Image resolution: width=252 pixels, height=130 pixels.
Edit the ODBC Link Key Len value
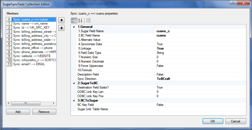(201, 92)
